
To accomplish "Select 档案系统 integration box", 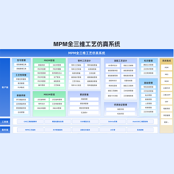I will coord(167,109).
